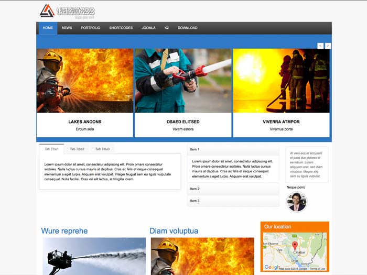The width and height of the screenshot is (367, 275).
Task: Click the previous slide arrow
Action: (x=320, y=46)
